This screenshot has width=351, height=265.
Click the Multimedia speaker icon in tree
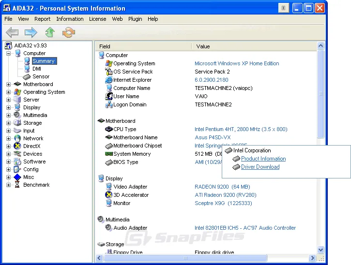[x=17, y=115]
